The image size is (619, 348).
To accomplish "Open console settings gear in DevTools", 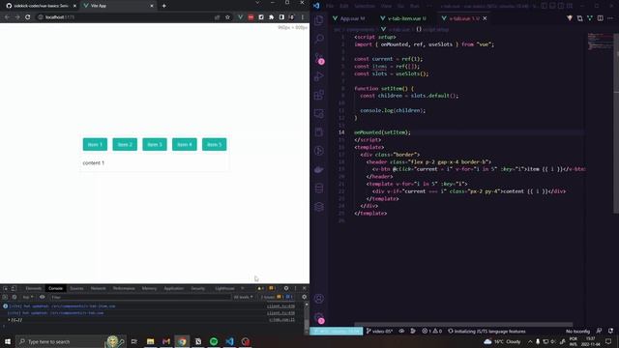I will click(304, 297).
